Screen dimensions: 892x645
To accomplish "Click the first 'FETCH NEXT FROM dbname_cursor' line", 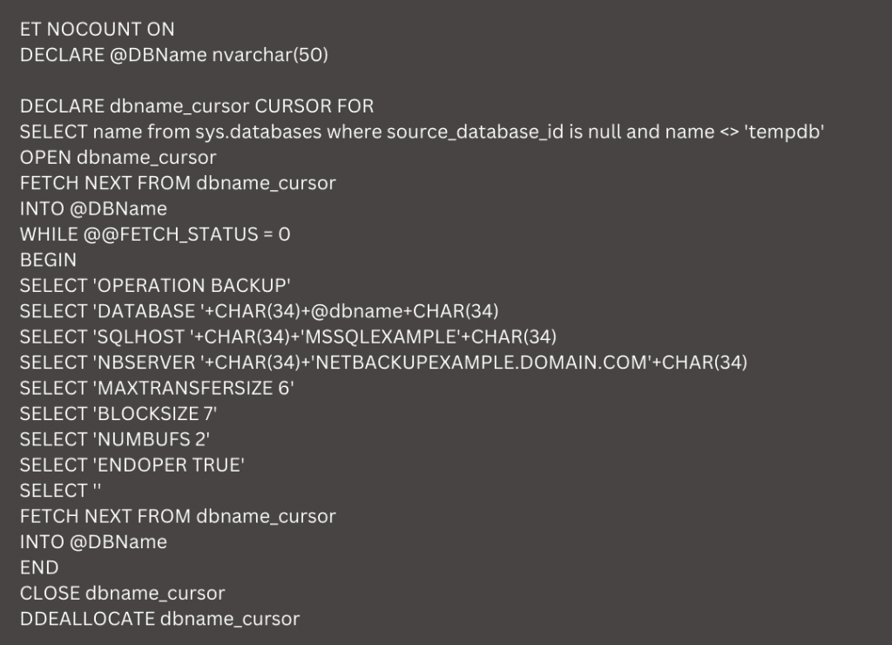I will point(178,183).
